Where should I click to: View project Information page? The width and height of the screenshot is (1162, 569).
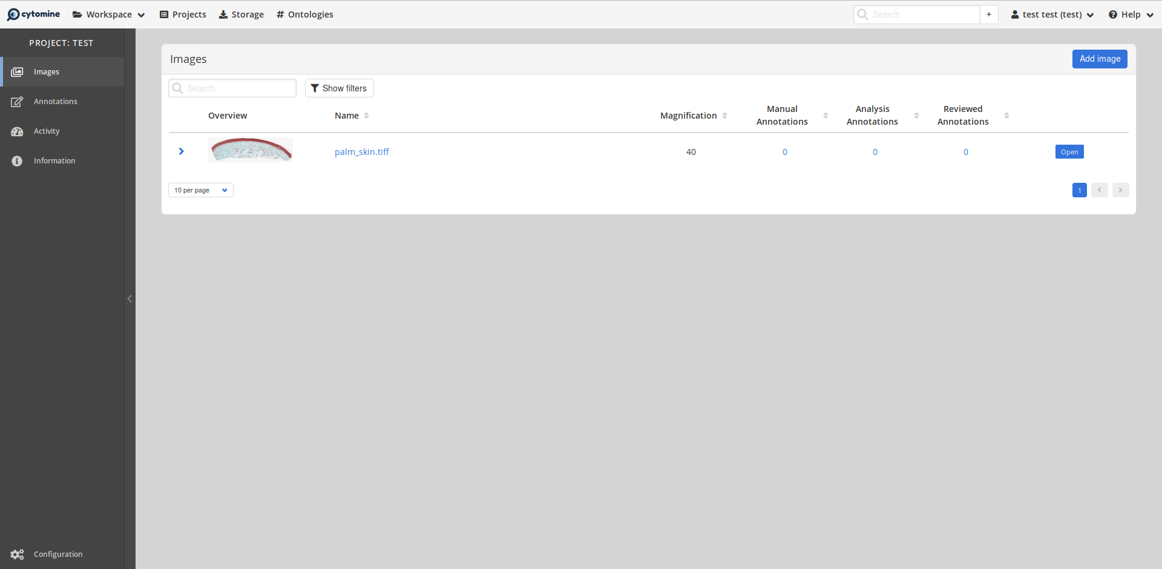pos(54,160)
